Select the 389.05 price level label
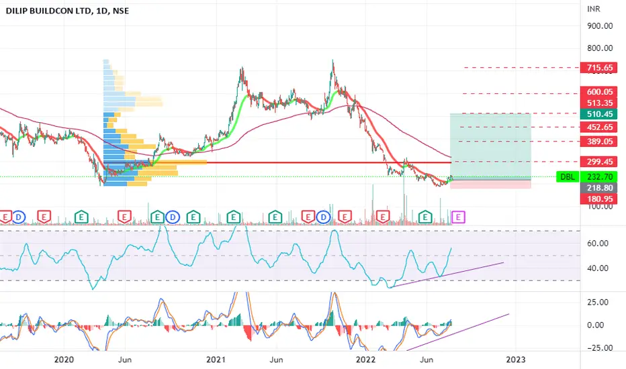 tap(599, 141)
